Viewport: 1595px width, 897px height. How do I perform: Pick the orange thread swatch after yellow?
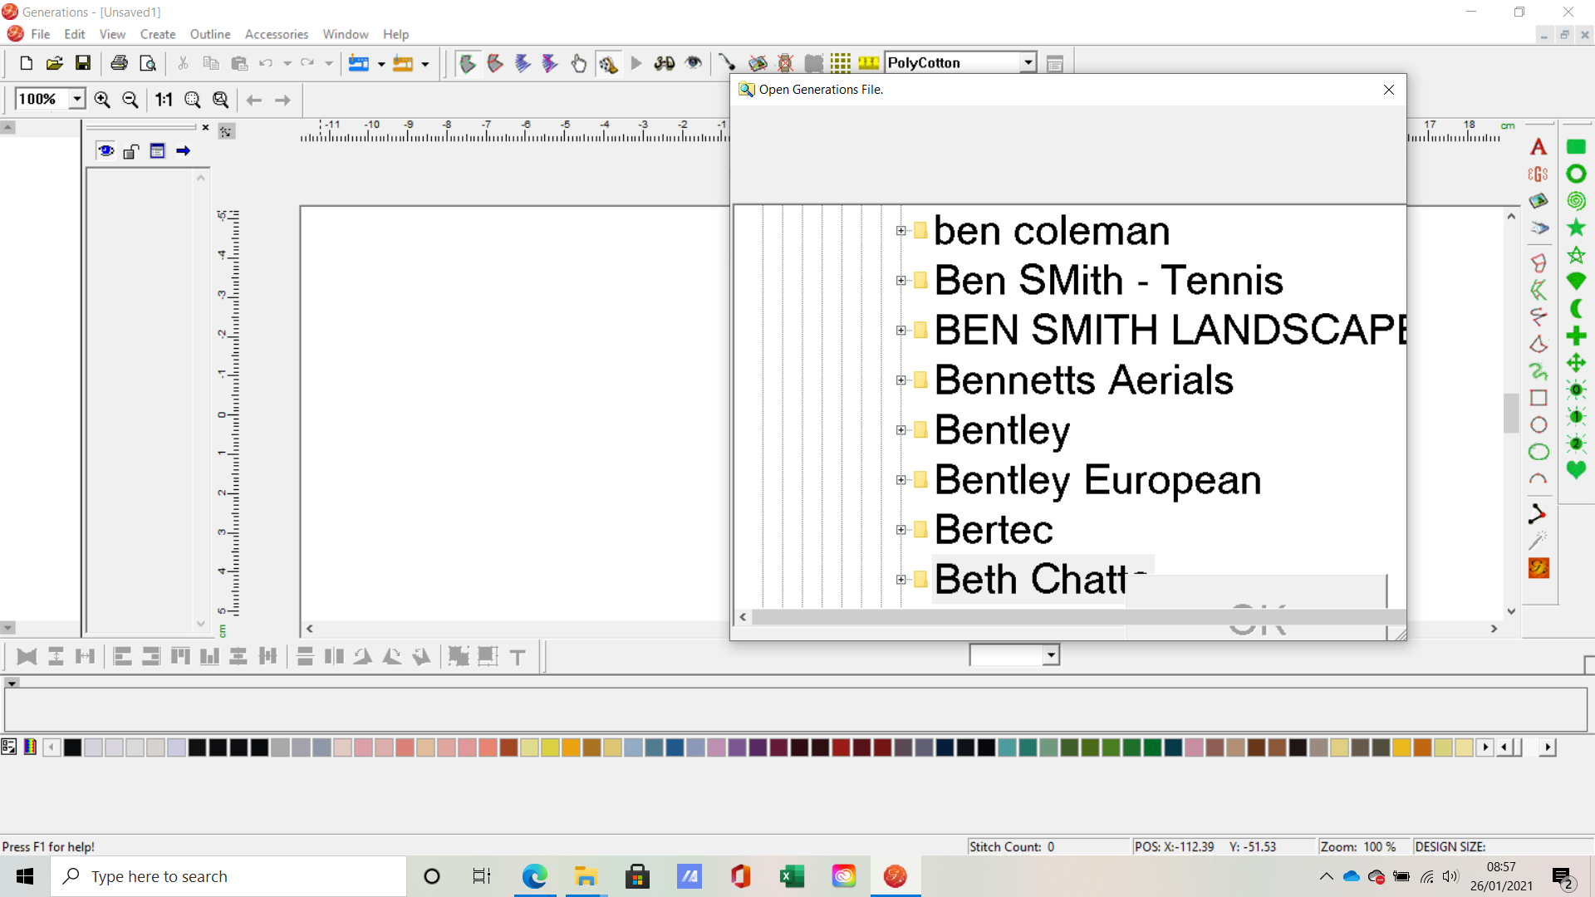(x=571, y=747)
